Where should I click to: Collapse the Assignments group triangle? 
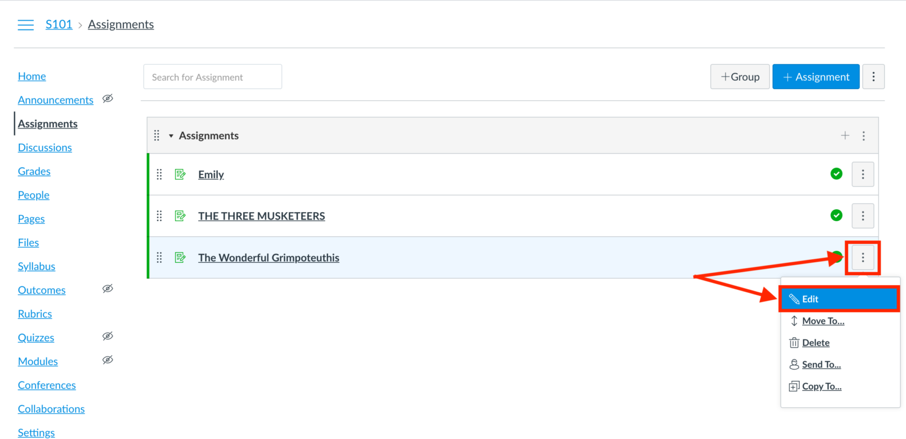(x=171, y=136)
